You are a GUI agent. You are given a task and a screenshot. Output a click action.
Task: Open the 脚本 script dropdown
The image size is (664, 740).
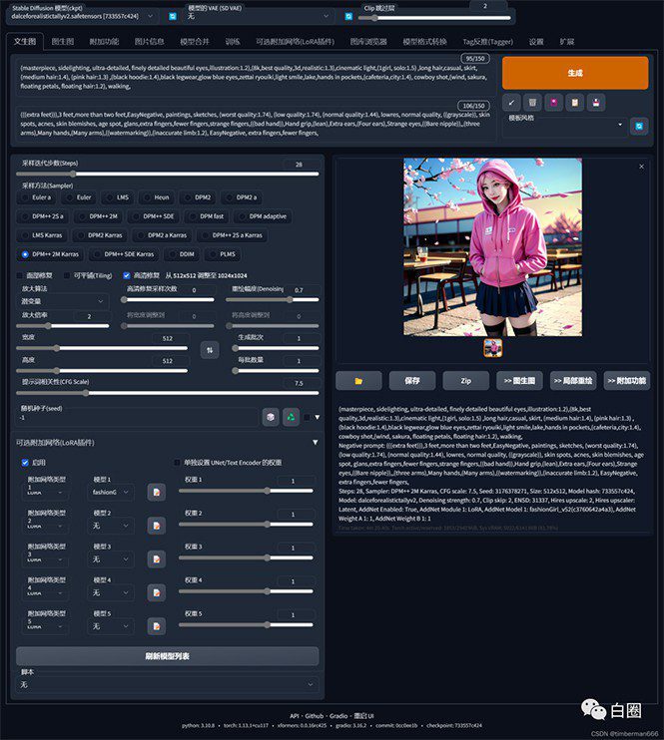point(165,685)
